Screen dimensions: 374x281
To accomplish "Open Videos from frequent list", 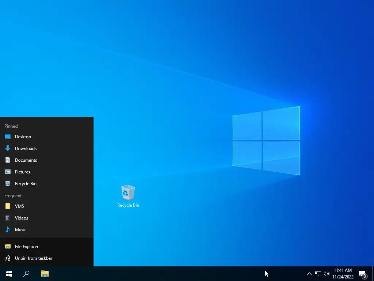I will pos(47,218).
